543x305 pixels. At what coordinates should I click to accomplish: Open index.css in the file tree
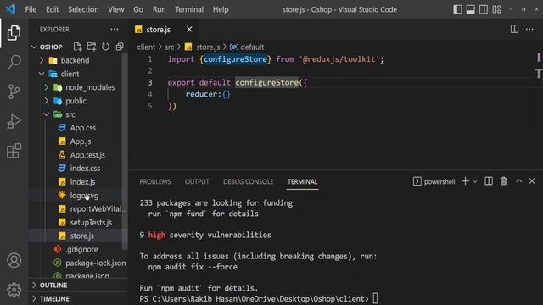(85, 169)
